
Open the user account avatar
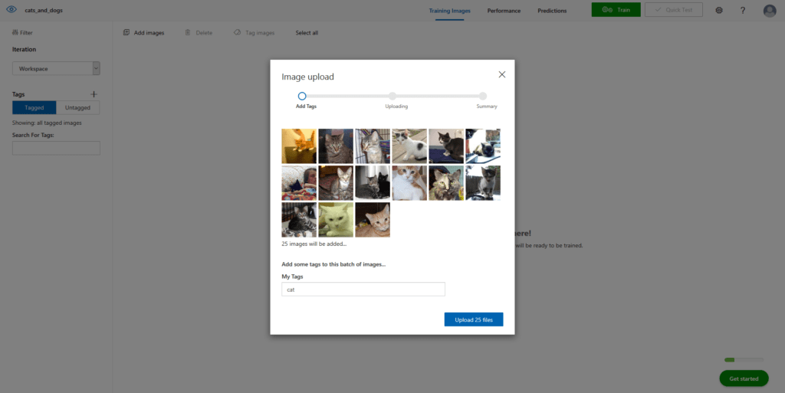(770, 11)
